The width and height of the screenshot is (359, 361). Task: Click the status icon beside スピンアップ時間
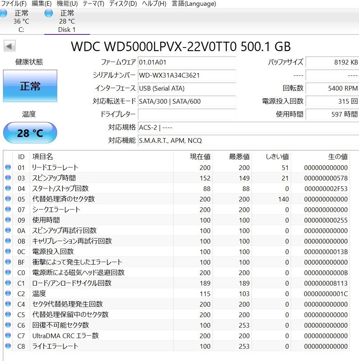(x=8, y=178)
